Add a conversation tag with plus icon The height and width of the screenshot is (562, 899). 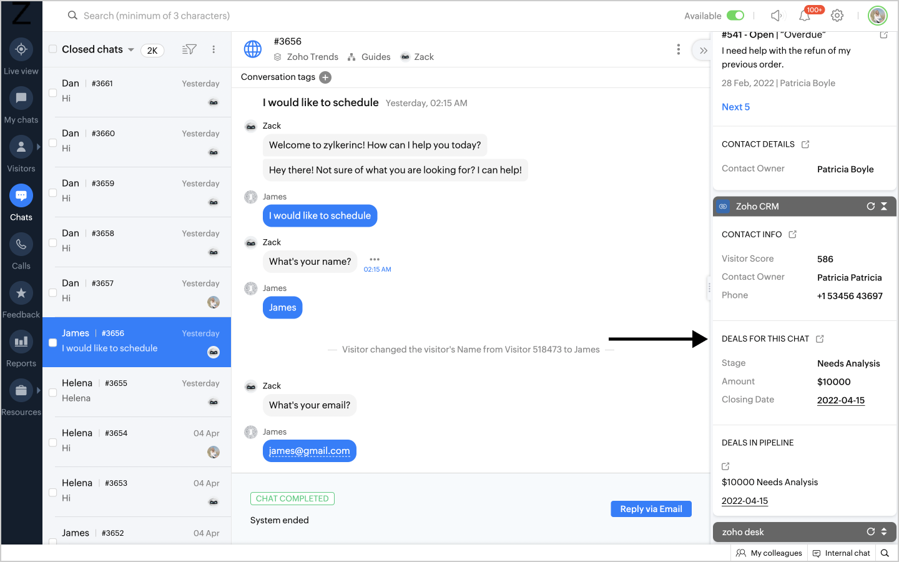point(325,77)
